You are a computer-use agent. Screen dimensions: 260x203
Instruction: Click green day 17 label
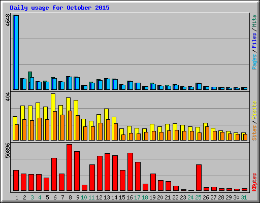[137, 197]
